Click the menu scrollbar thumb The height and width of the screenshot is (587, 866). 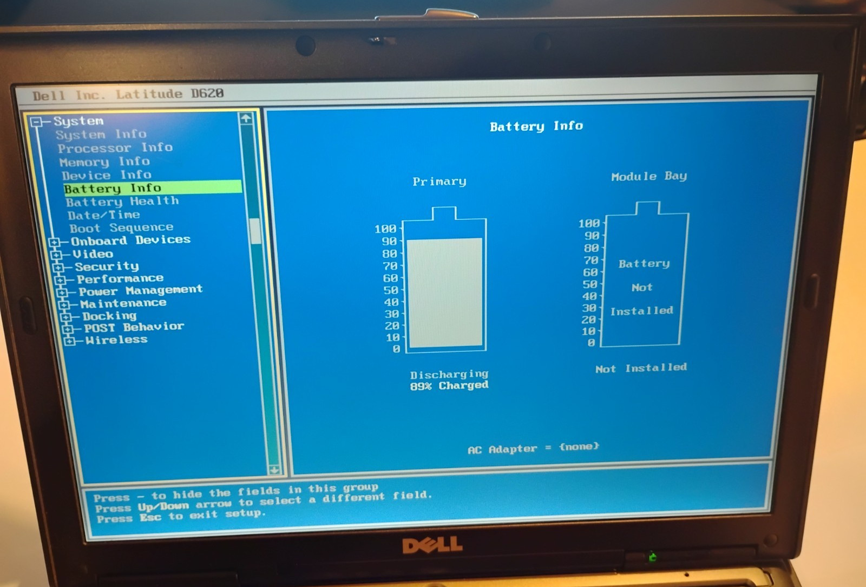point(255,231)
